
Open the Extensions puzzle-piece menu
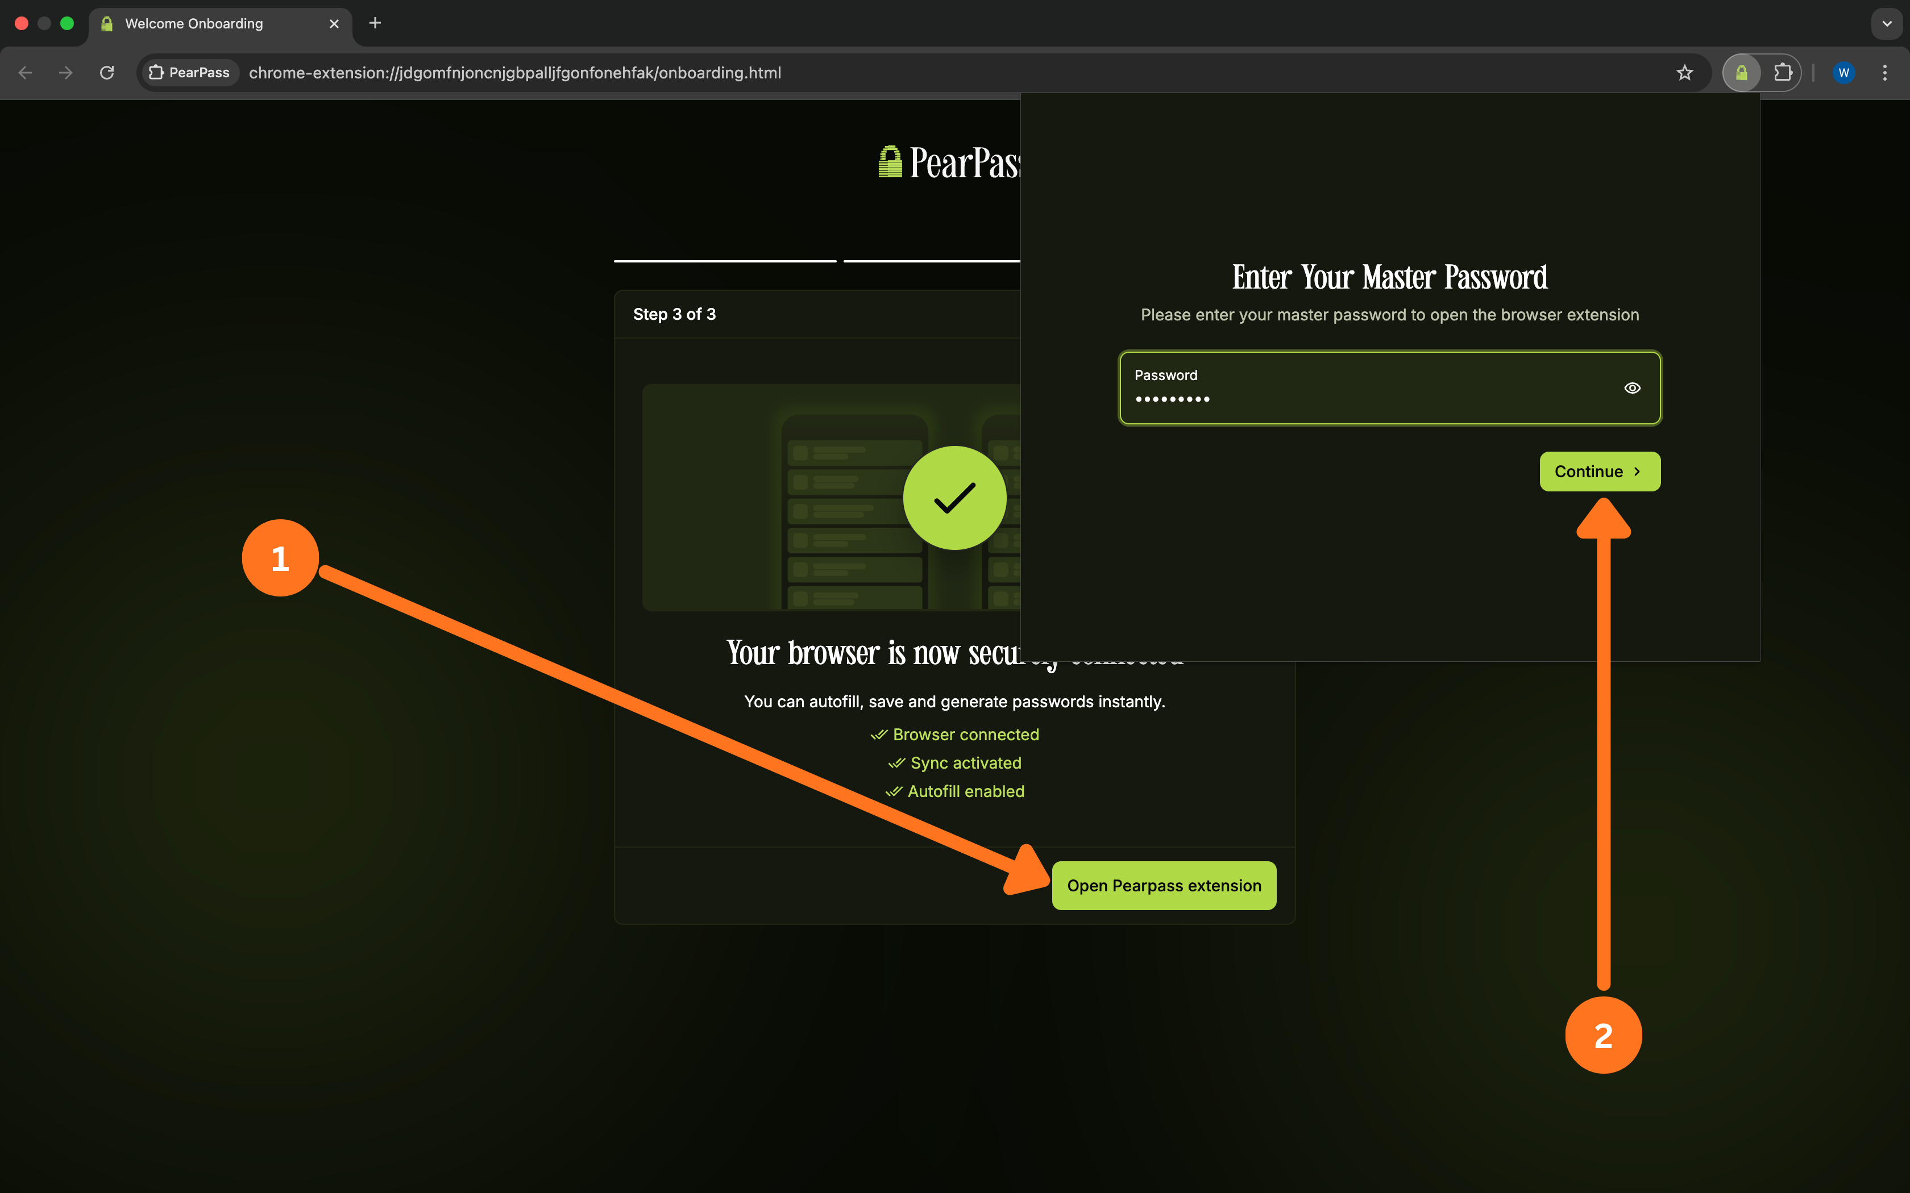tap(1782, 73)
